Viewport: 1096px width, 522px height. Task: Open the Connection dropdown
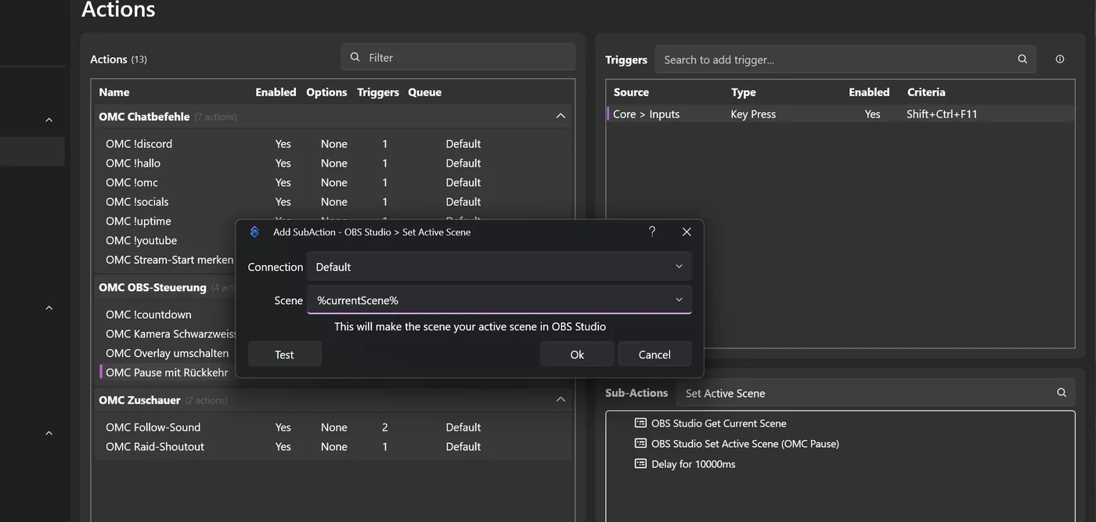pyautogui.click(x=499, y=267)
